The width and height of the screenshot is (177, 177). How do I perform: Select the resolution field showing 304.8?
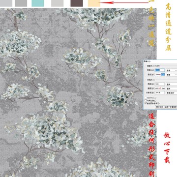[x=160, y=92]
